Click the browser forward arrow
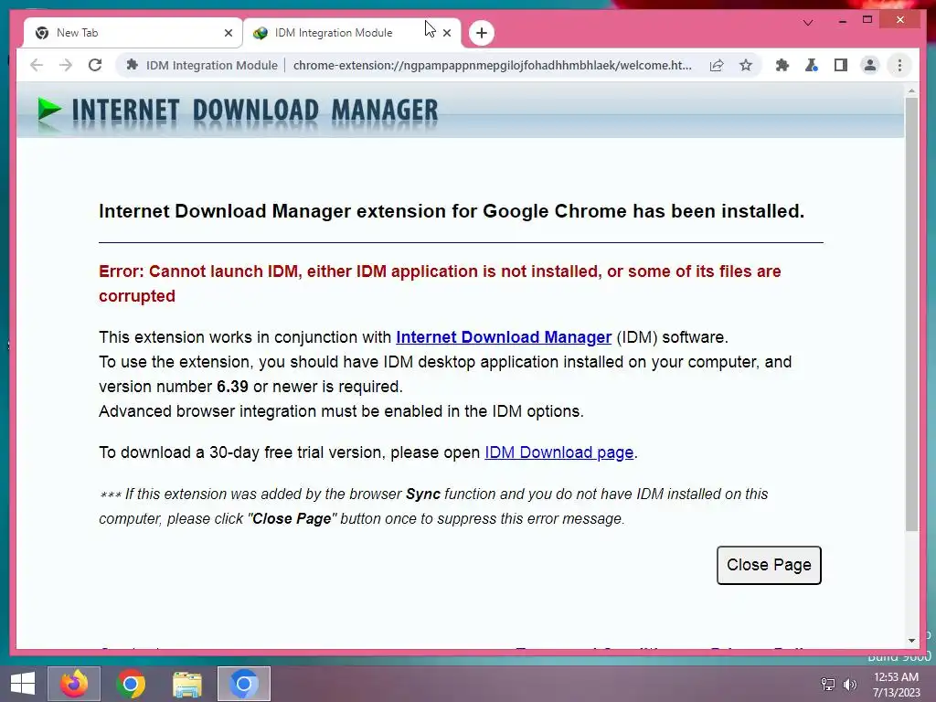The height and width of the screenshot is (702, 936). 66,65
